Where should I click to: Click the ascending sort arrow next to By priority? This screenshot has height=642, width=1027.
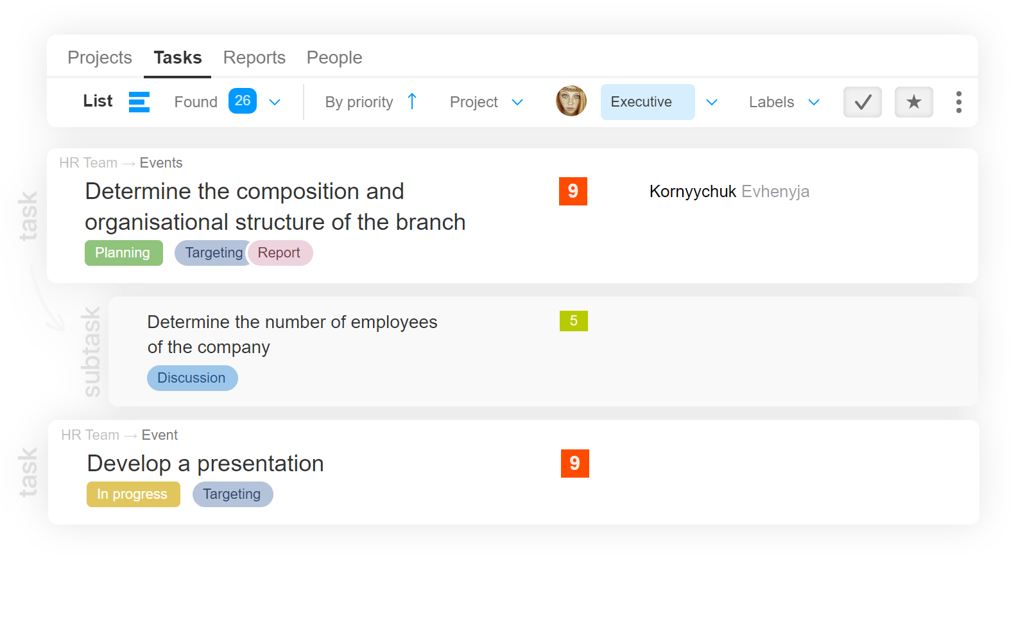point(411,101)
